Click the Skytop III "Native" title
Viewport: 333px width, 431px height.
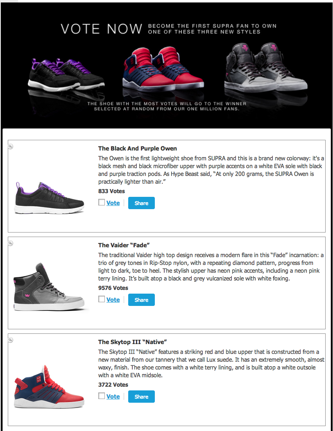[x=133, y=342]
